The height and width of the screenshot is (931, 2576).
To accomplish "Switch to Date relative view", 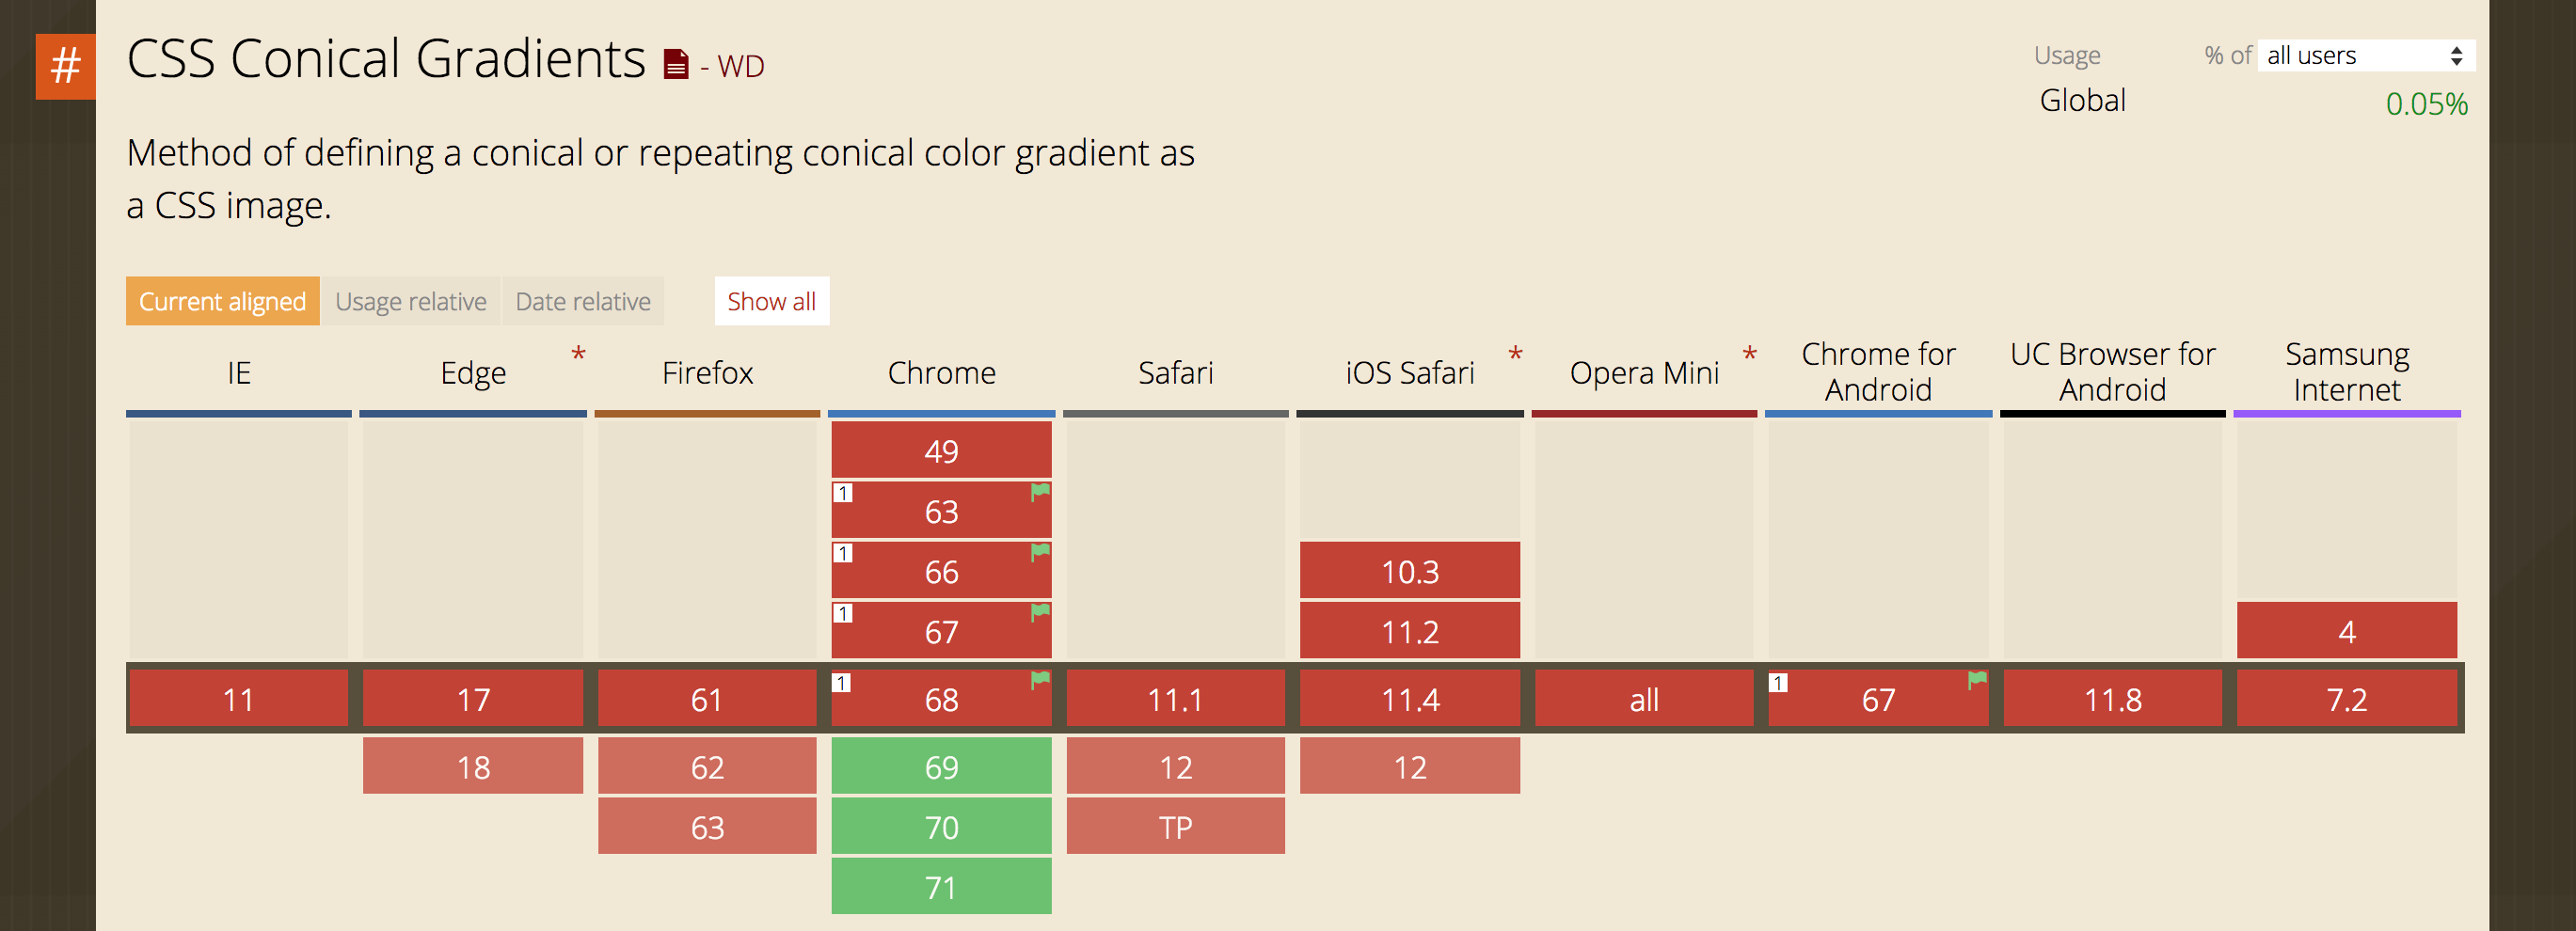I will click(x=583, y=301).
